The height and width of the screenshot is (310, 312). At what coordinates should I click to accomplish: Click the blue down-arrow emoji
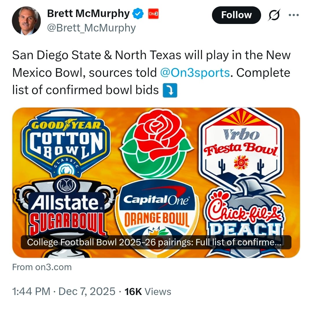click(170, 91)
